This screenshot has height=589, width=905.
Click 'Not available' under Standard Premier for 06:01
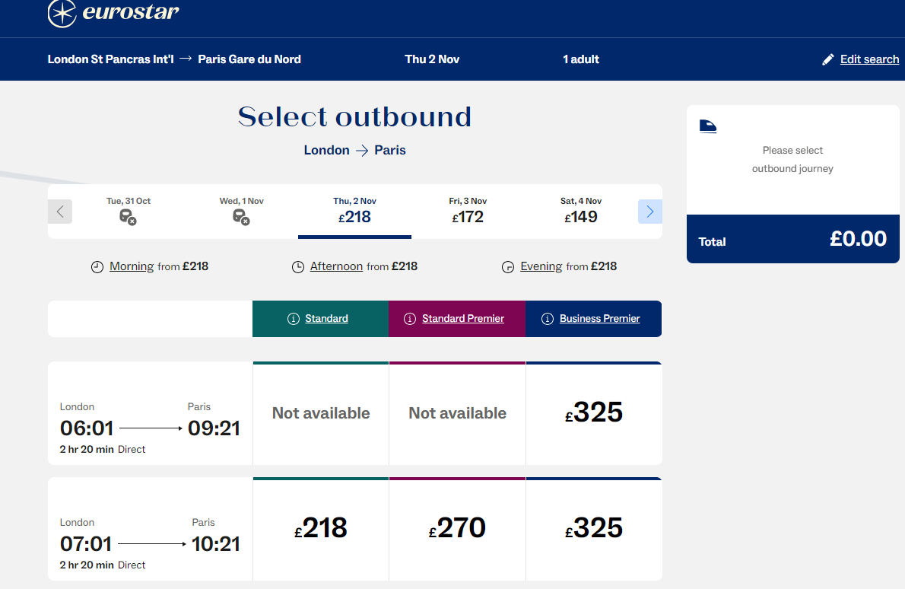click(x=458, y=413)
